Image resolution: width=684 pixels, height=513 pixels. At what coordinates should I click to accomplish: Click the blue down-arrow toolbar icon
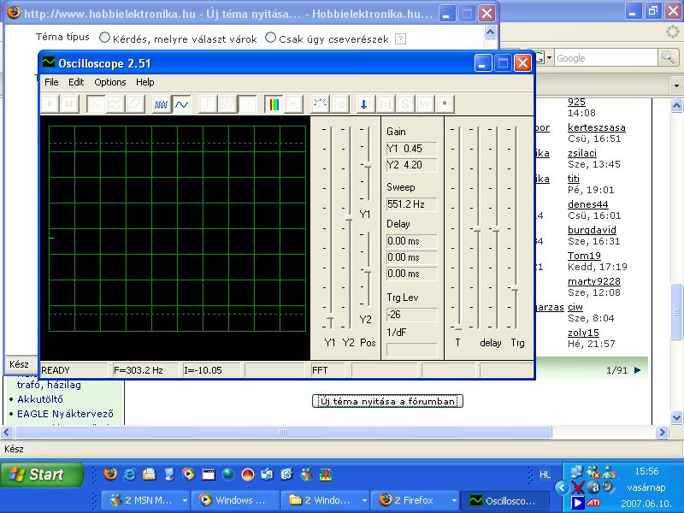pos(364,103)
